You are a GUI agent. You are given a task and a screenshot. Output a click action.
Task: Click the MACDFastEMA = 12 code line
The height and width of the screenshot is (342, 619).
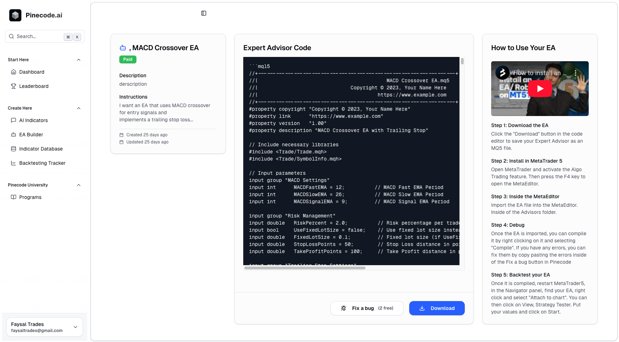346,188
